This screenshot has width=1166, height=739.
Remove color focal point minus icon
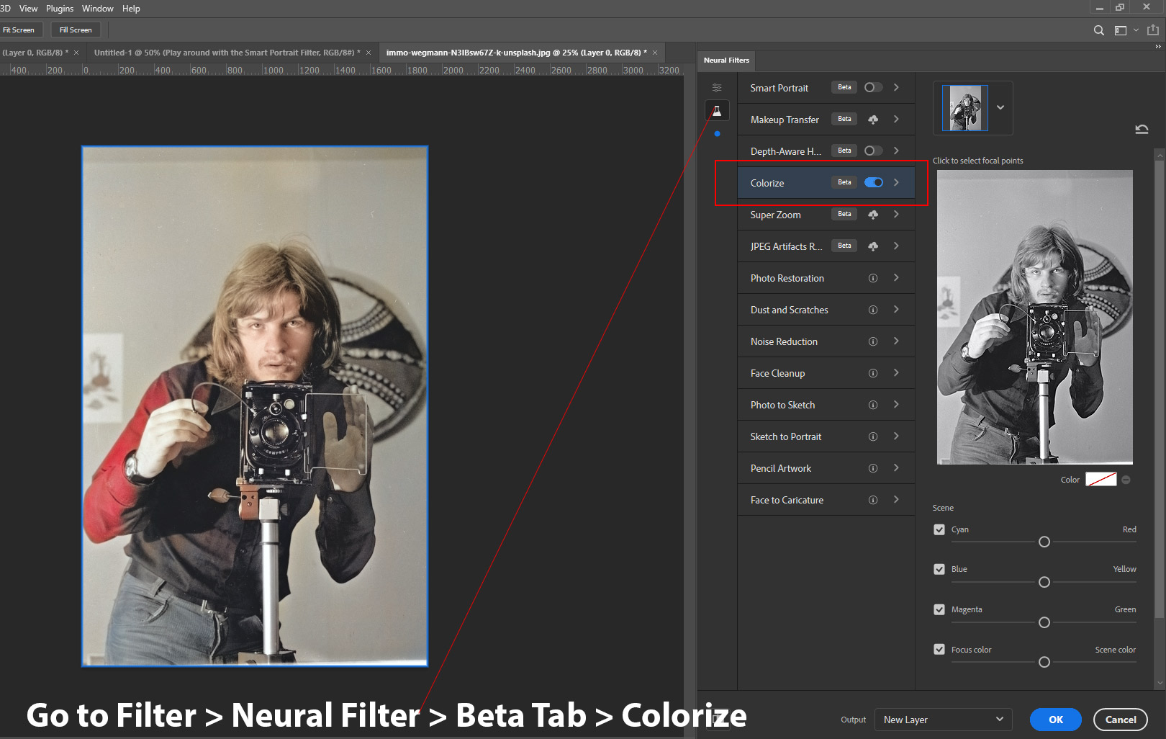1126,480
